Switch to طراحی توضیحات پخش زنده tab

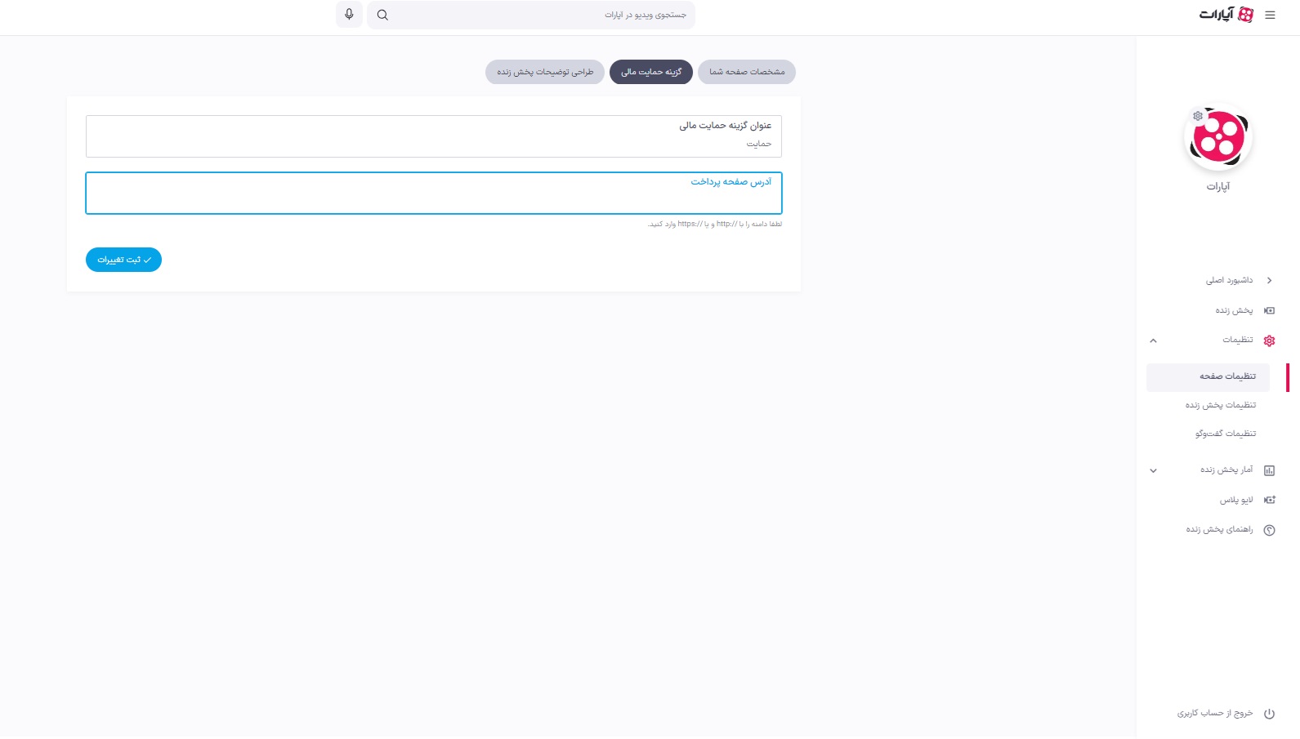click(545, 72)
